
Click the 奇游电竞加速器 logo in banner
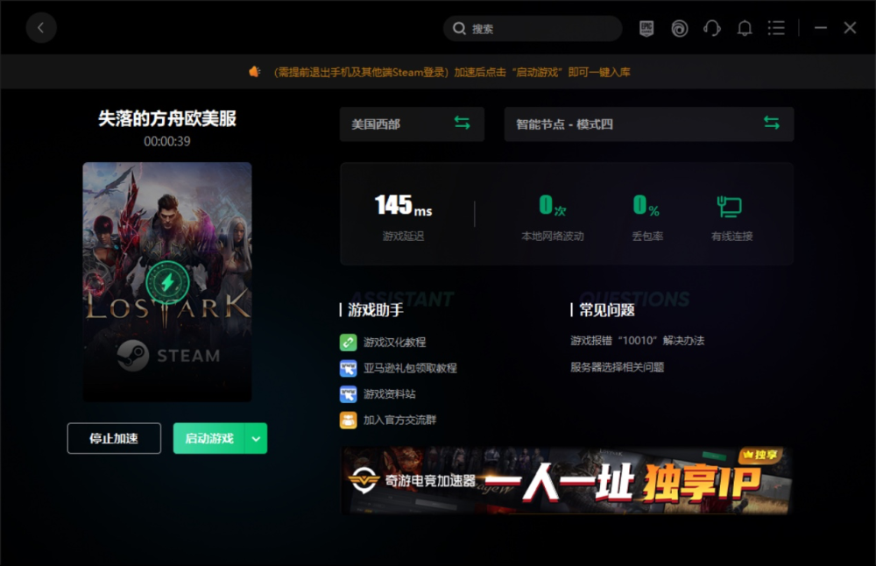pos(412,480)
